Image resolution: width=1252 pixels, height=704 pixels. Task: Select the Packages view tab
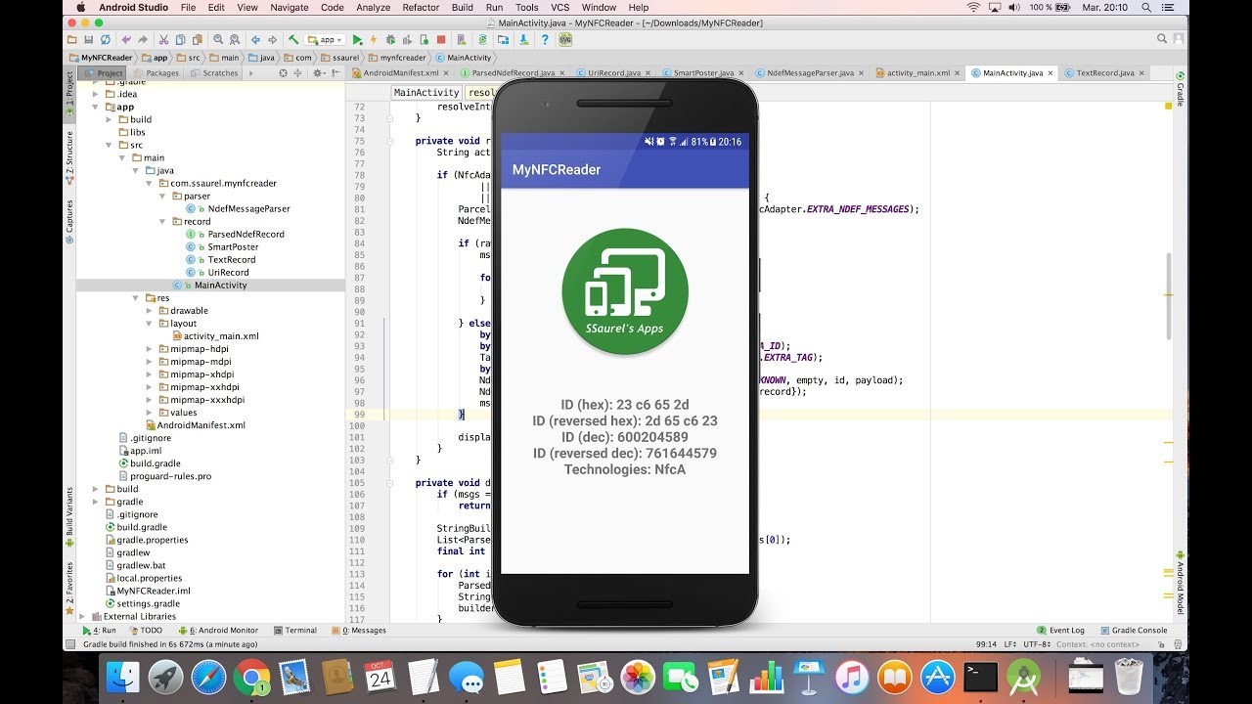[156, 73]
